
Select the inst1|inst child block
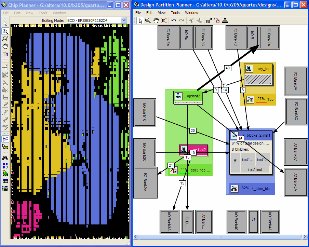[255, 169]
